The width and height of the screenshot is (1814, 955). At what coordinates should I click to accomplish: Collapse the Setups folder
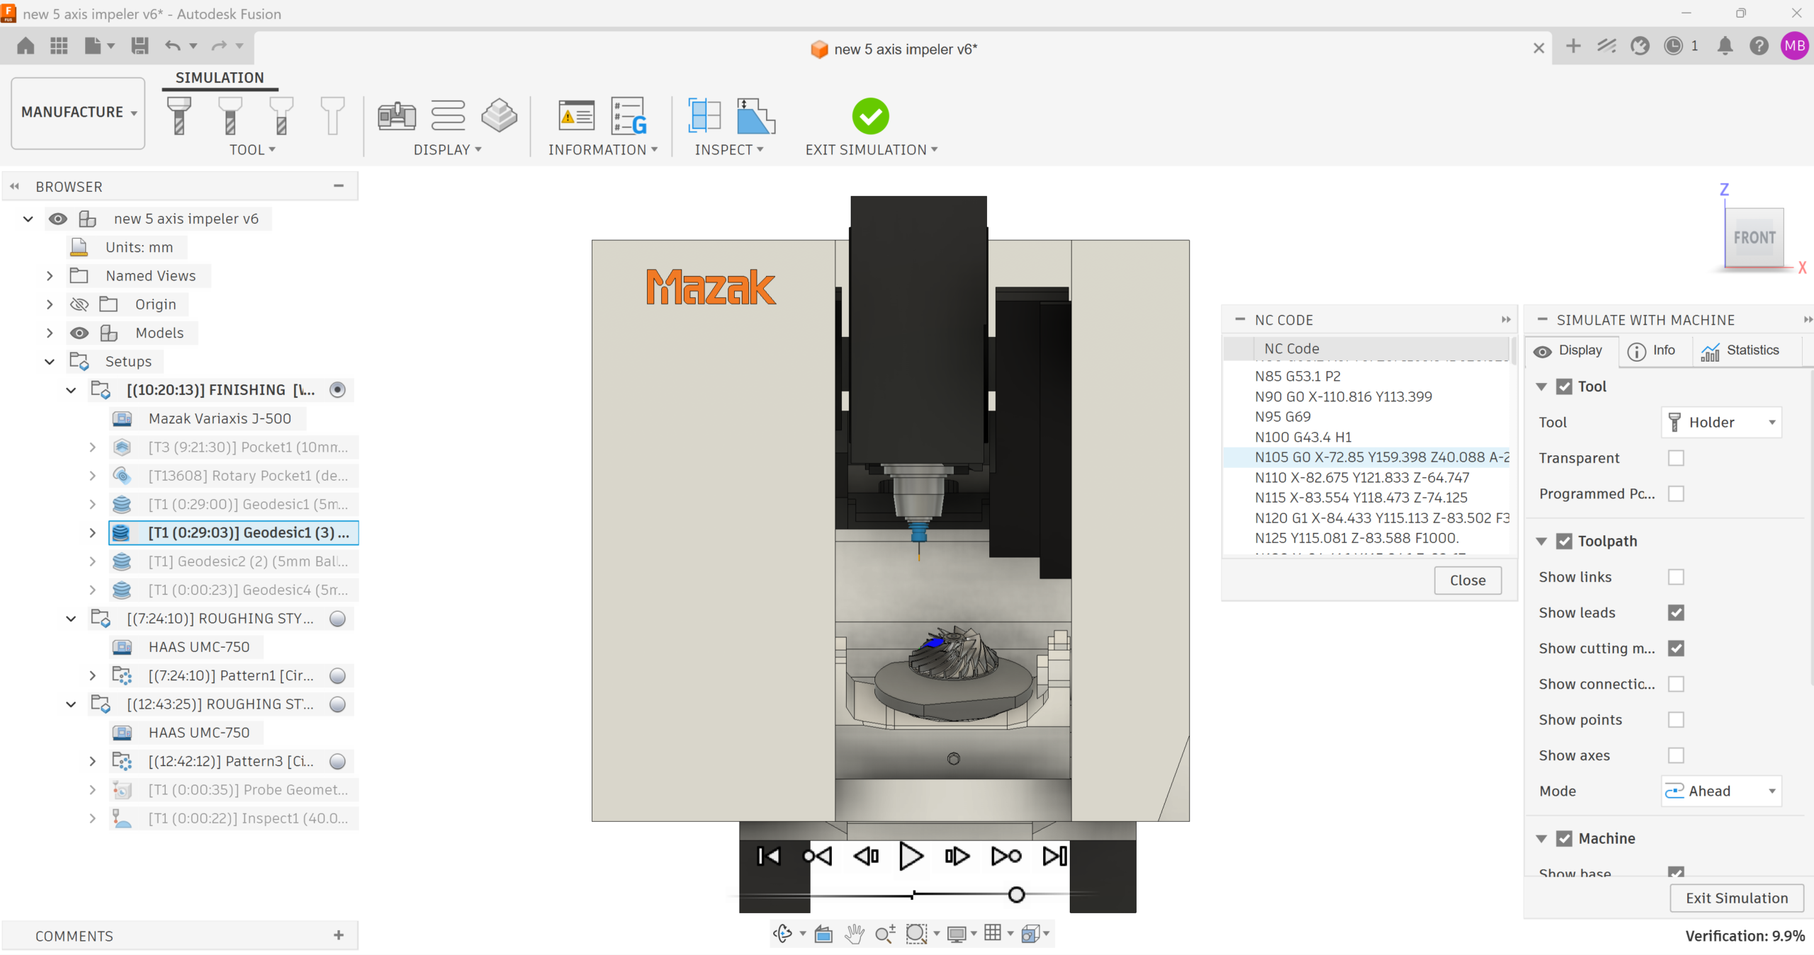pos(50,362)
